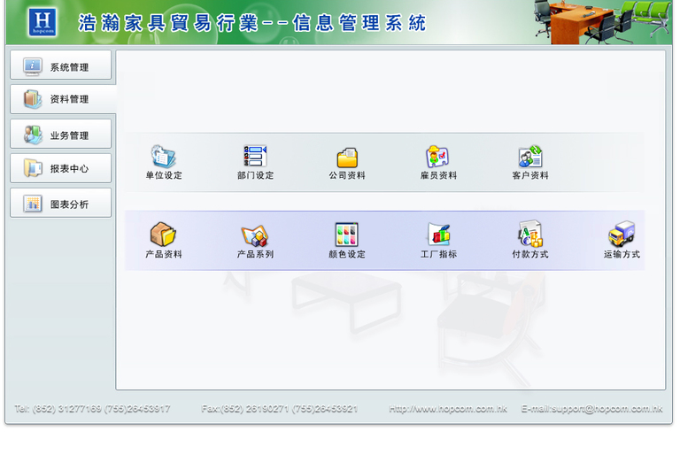Click the Hopcom H logo
Image resolution: width=680 pixels, height=462 pixels.
pyautogui.click(x=42, y=22)
